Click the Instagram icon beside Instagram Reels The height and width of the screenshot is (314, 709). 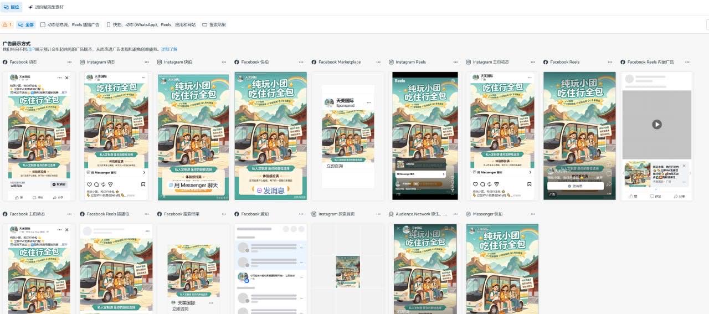tap(391, 62)
